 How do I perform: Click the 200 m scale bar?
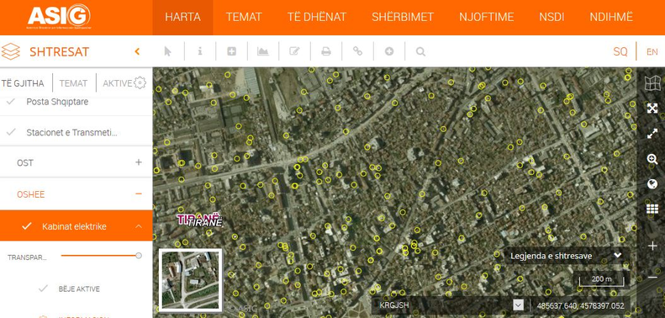601,281
